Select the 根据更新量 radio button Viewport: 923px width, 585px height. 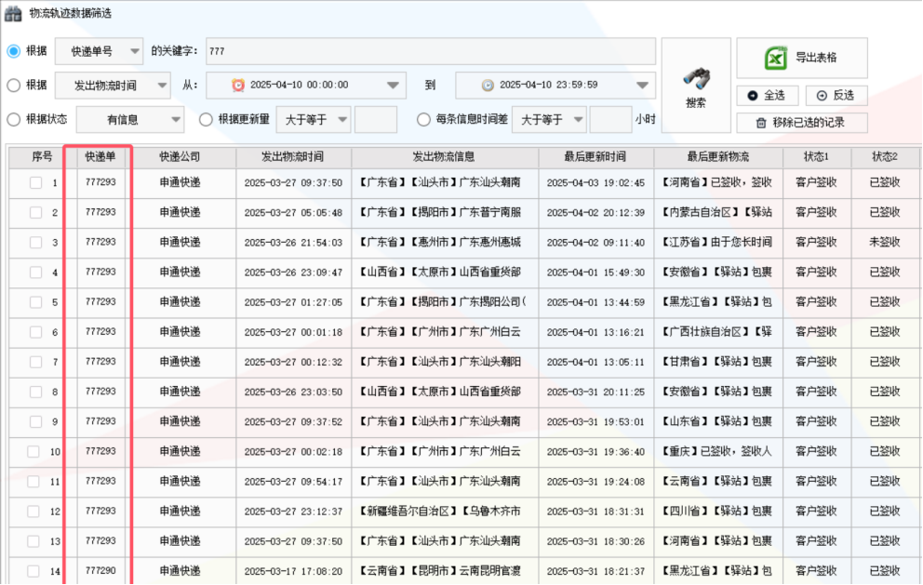point(206,119)
